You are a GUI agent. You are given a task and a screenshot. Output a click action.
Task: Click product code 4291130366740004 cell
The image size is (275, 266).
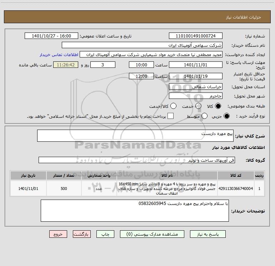pos(236,189)
